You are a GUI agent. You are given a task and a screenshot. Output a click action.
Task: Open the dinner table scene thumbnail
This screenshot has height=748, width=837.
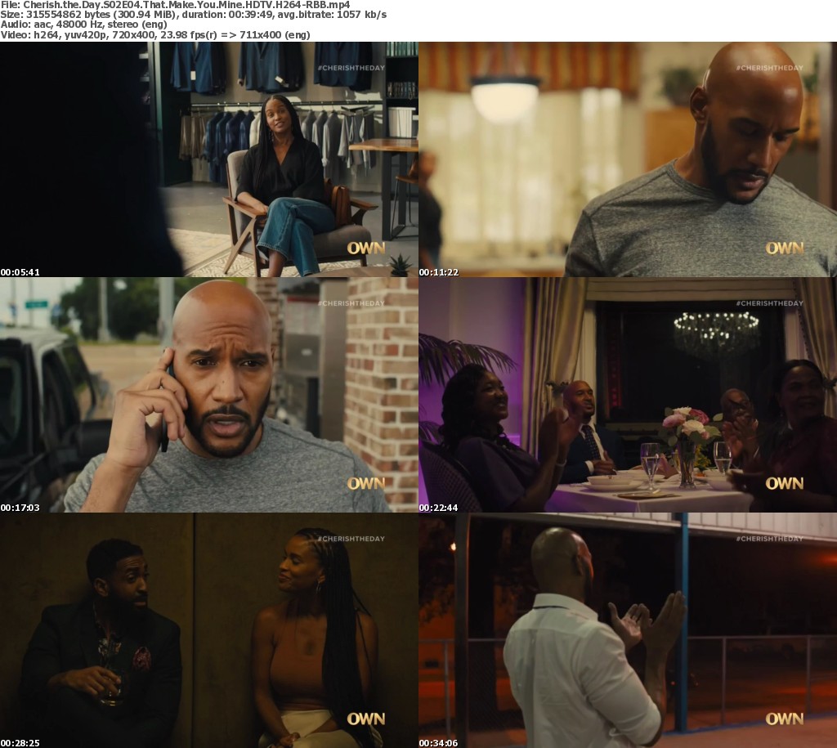tap(628, 395)
